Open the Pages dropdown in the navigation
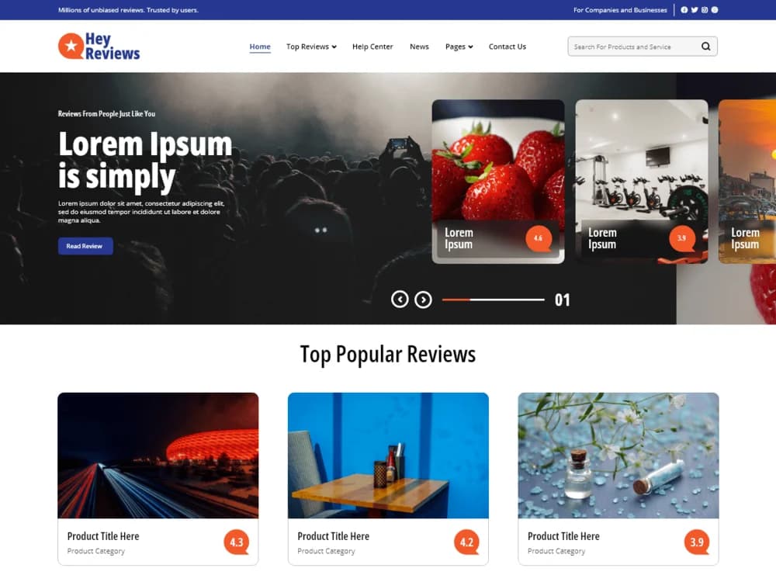 tap(459, 47)
